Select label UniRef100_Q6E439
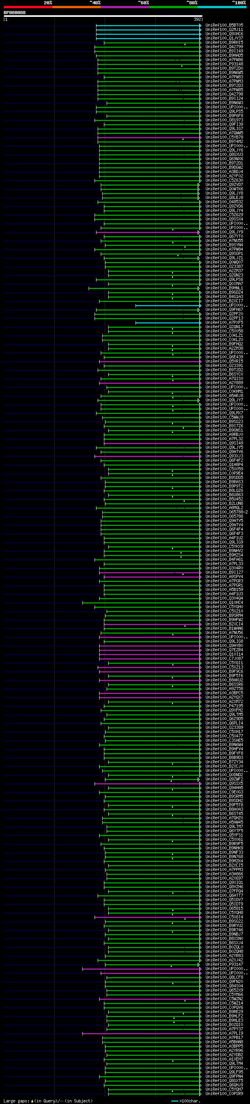 tap(224, 357)
